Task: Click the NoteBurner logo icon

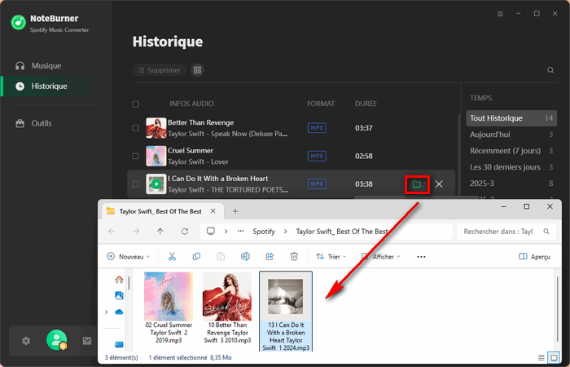Action: coord(18,23)
